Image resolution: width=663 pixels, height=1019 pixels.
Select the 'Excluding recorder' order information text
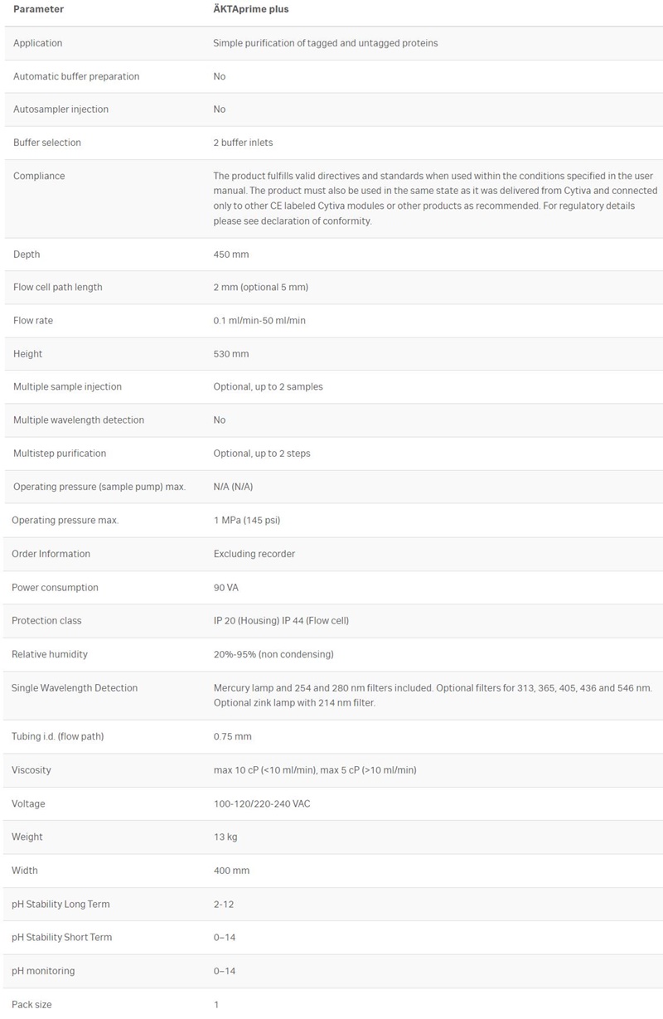click(x=254, y=554)
